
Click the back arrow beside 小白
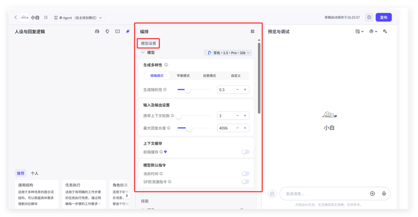coord(16,18)
